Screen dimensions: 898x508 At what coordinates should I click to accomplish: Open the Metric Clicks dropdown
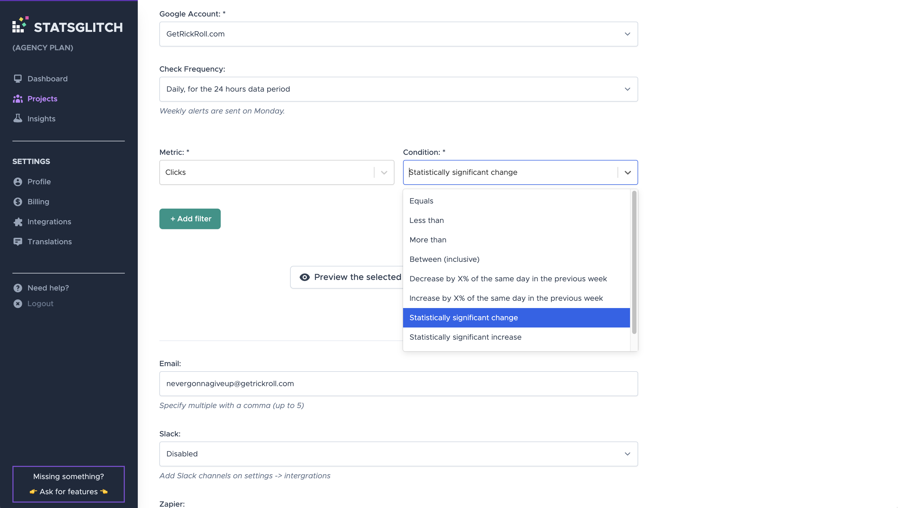(x=277, y=172)
